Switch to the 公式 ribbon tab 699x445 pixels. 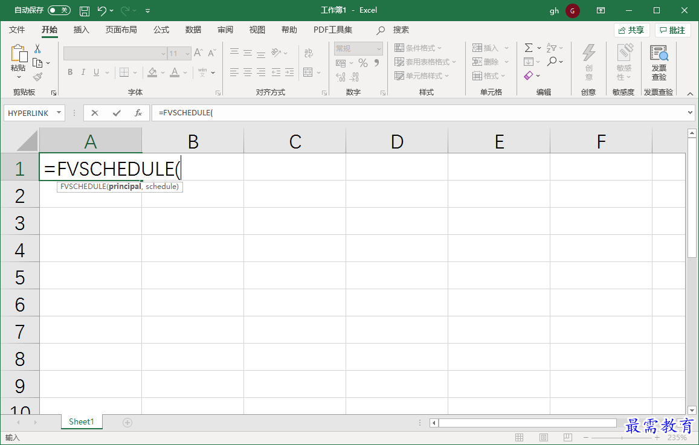pyautogui.click(x=161, y=30)
